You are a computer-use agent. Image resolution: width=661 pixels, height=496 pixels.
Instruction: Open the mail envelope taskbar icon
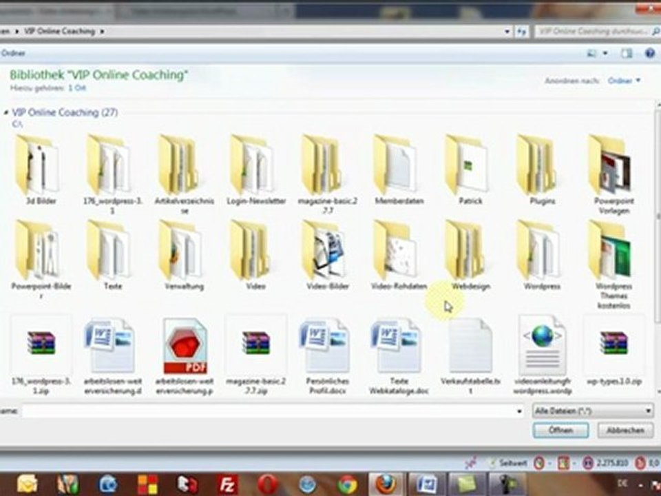coord(27,484)
